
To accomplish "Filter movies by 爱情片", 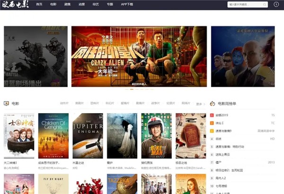I will (x=125, y=103).
